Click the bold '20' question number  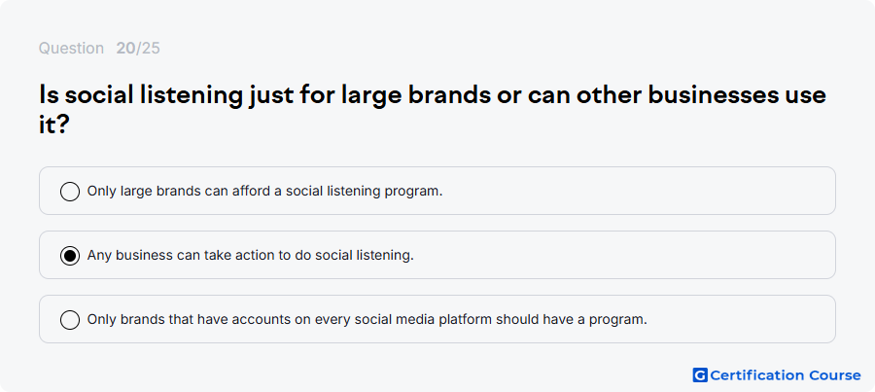point(125,49)
